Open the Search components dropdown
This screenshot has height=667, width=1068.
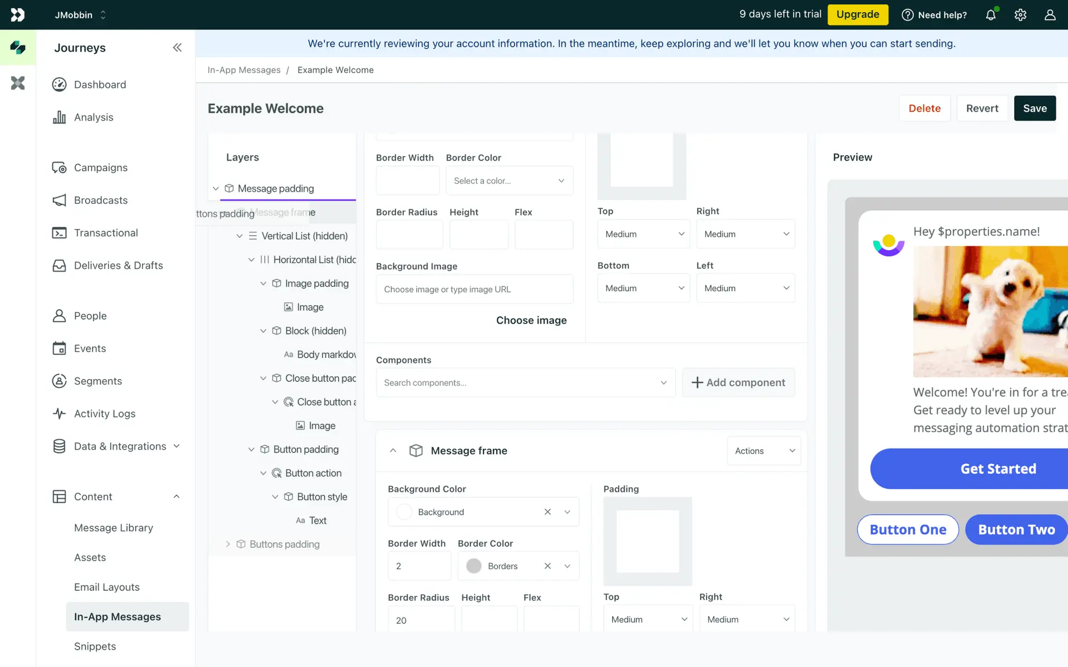[525, 382]
